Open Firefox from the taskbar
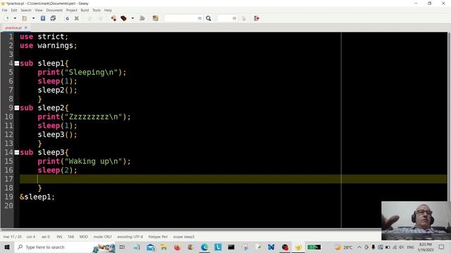 click(177, 247)
